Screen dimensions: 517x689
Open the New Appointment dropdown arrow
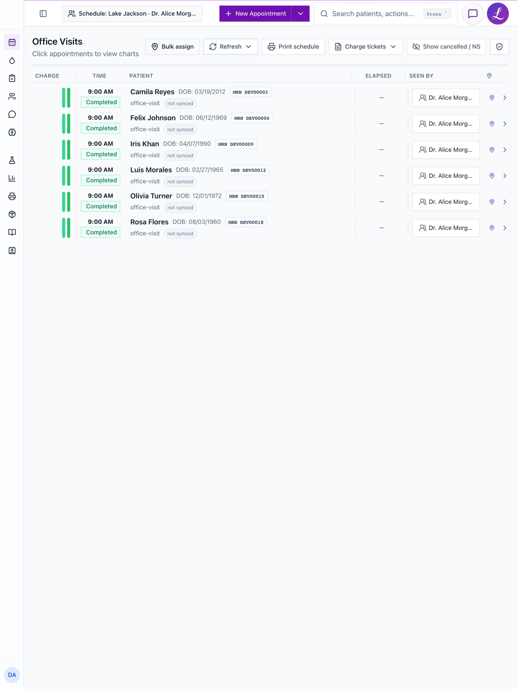[x=300, y=14]
